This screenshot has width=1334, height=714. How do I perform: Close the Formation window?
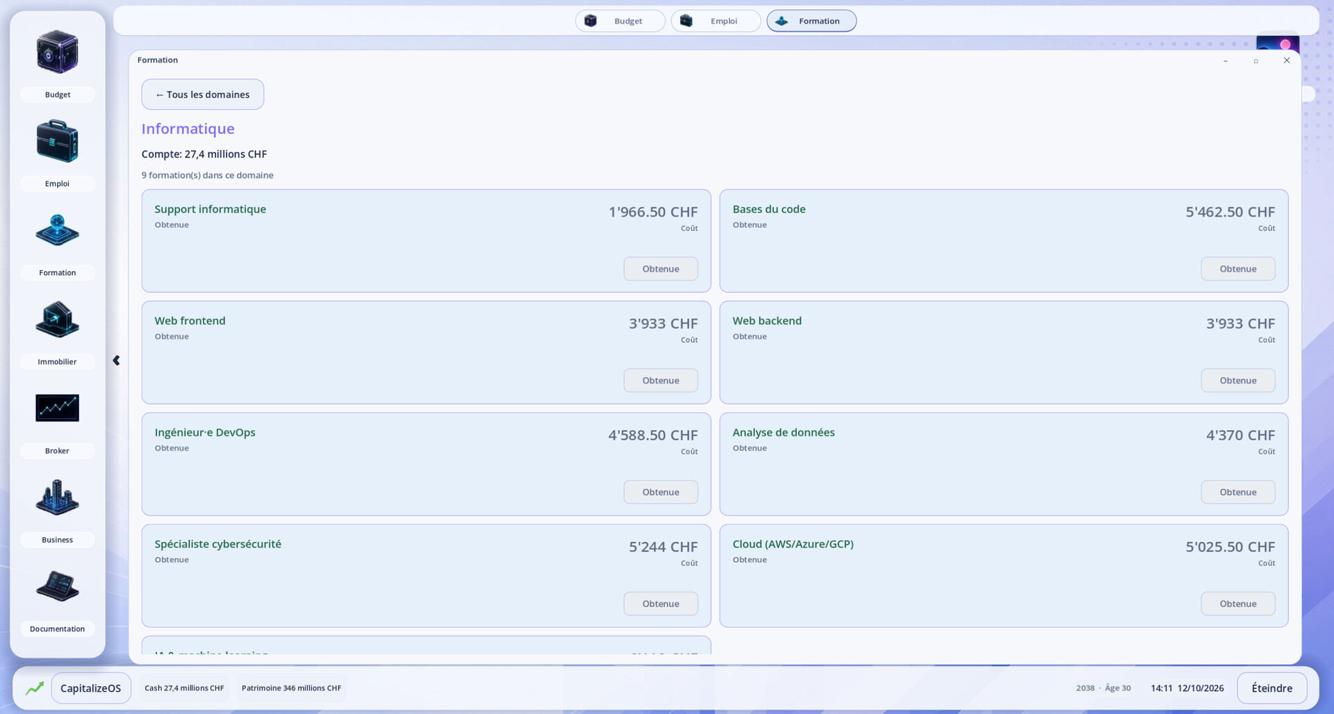1286,60
